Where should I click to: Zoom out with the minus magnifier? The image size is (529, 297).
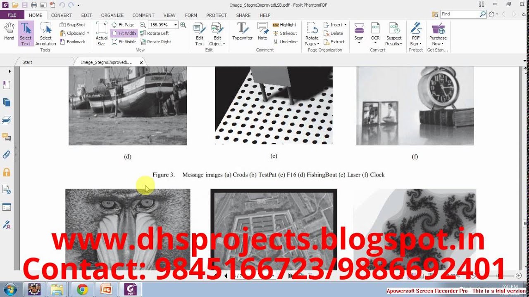[x=143, y=25]
